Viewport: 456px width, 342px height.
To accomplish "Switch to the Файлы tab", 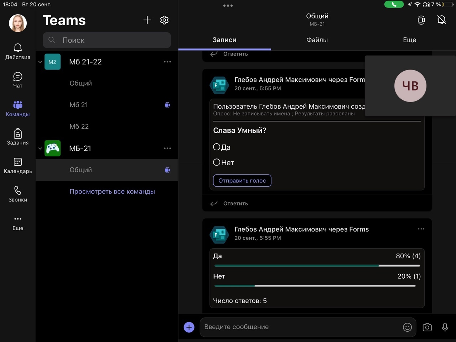I will (317, 40).
